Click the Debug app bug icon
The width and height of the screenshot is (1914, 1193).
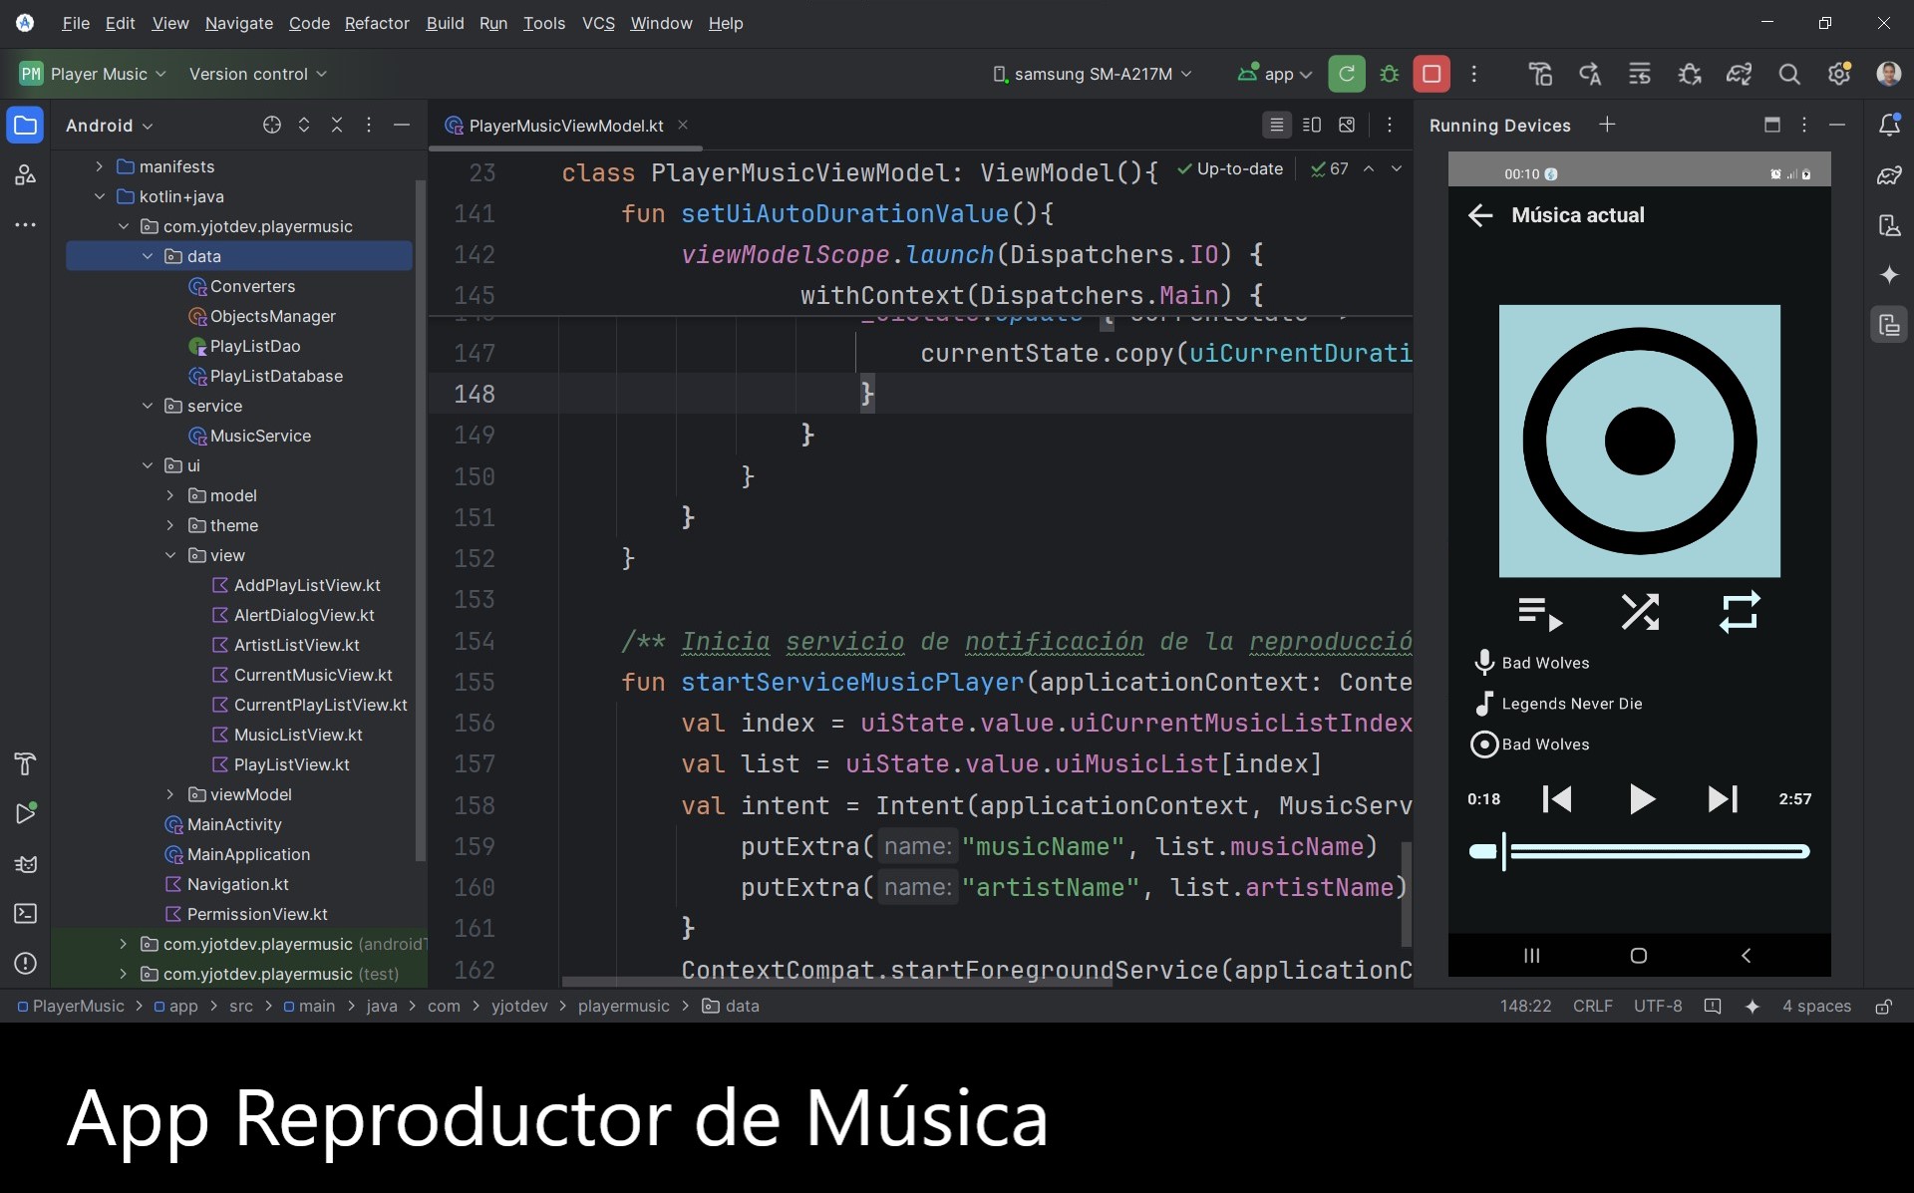pyautogui.click(x=1389, y=74)
